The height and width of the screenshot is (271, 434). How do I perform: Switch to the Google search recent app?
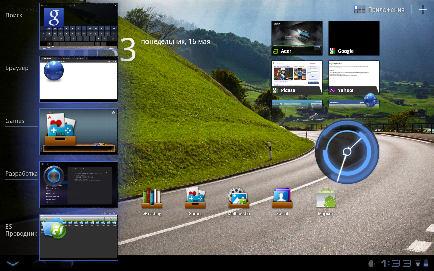tap(79, 26)
